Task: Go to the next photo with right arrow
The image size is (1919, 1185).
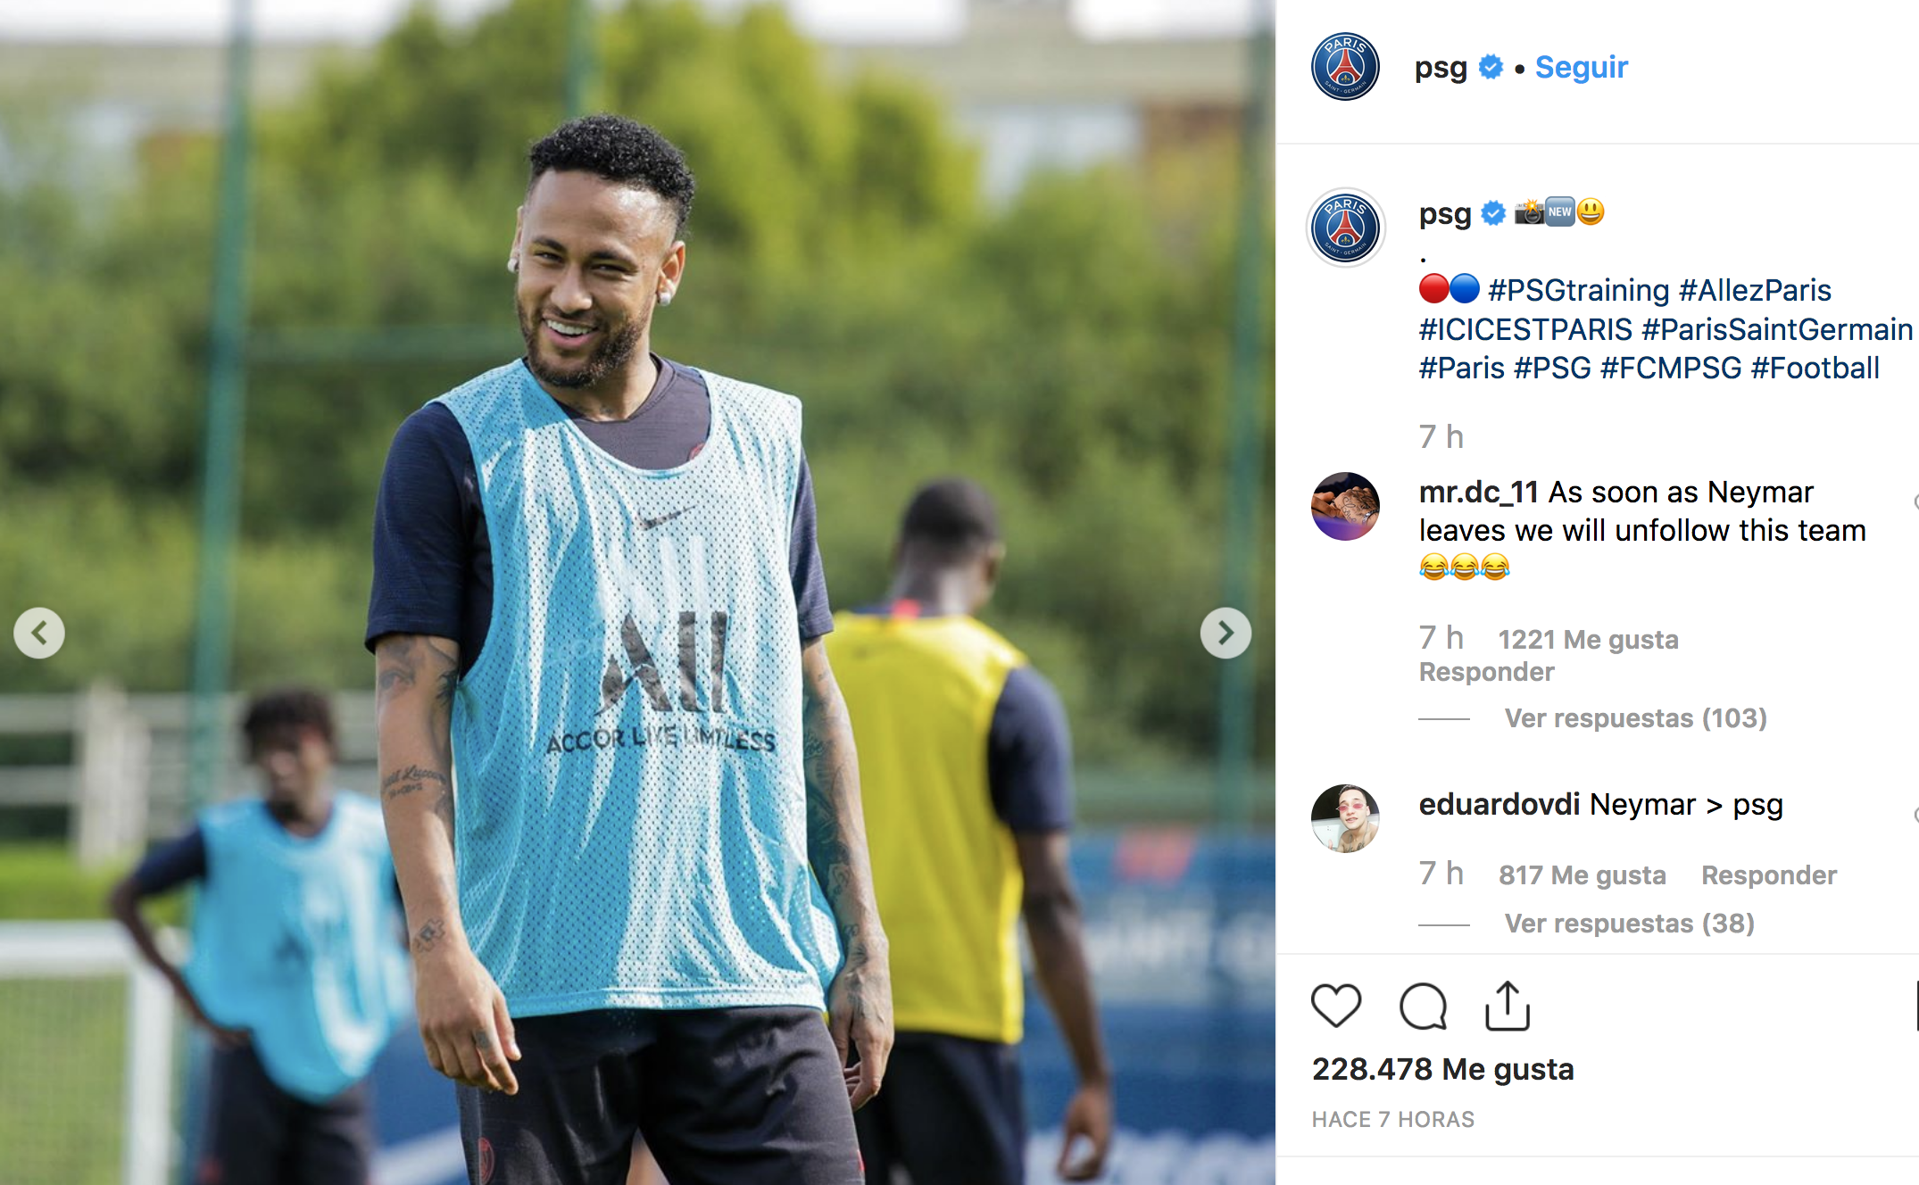Action: 1225,634
